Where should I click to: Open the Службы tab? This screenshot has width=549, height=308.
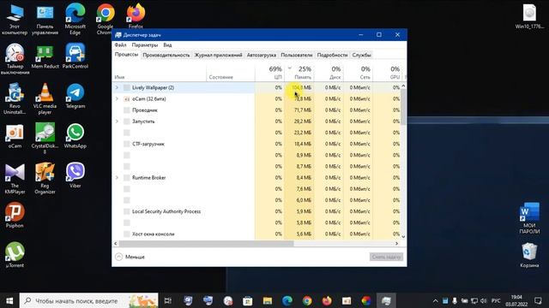tap(361, 55)
